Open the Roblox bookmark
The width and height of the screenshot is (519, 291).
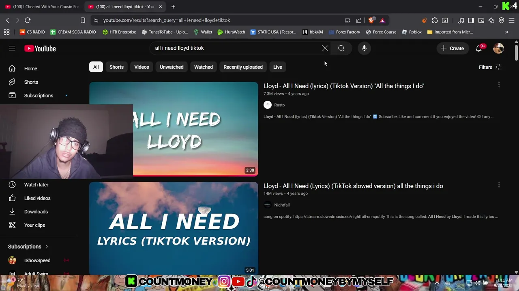pos(412,32)
